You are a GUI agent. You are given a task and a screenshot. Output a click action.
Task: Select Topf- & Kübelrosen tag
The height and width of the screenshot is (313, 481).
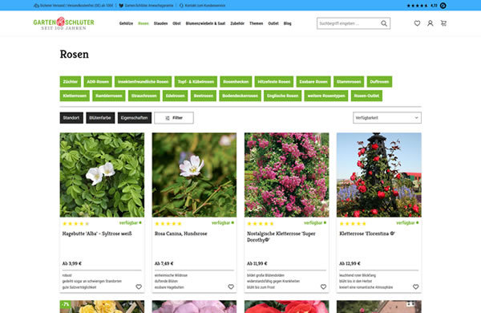click(196, 82)
